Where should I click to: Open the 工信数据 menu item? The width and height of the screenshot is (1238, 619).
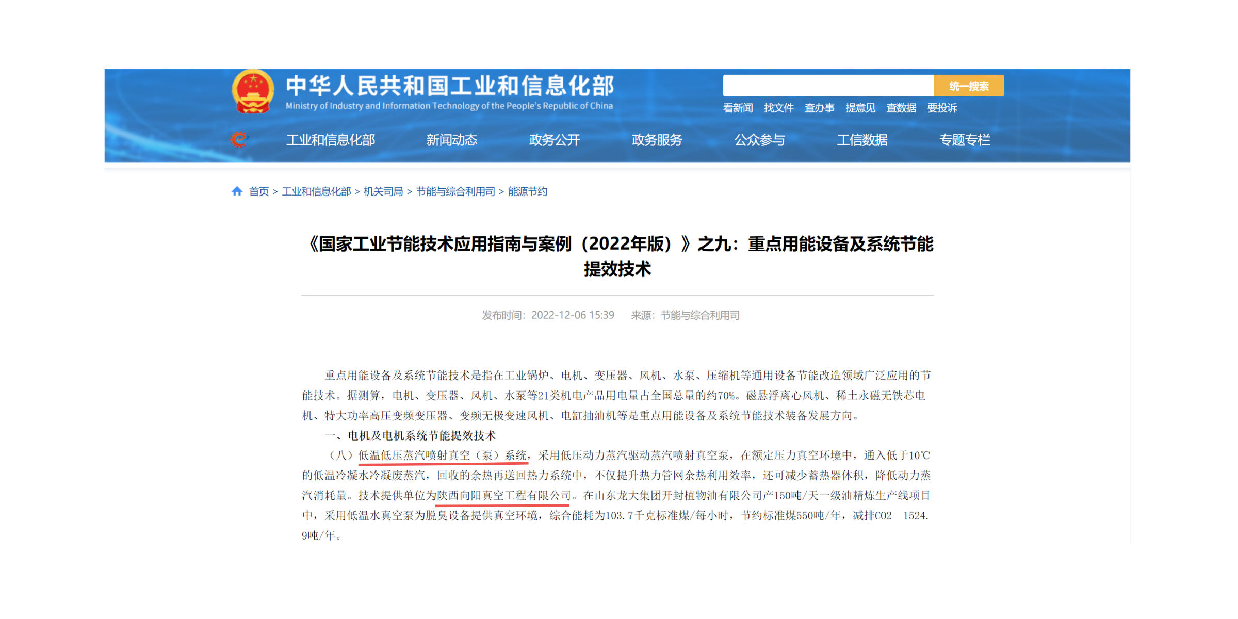point(862,140)
